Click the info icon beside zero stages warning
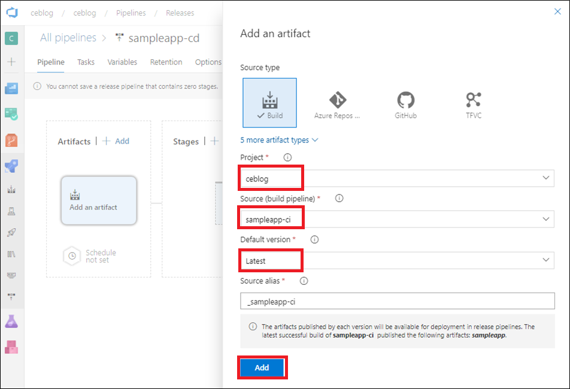This screenshot has width=570, height=389. click(37, 86)
